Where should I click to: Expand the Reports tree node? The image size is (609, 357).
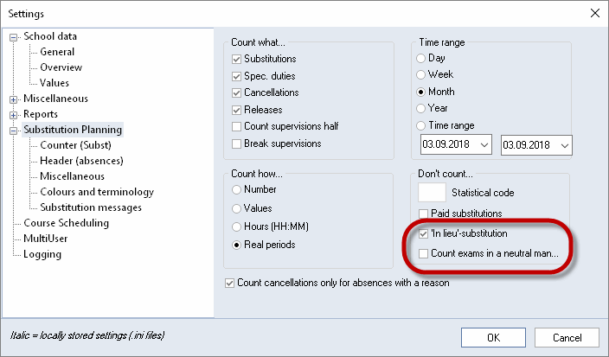[13, 114]
